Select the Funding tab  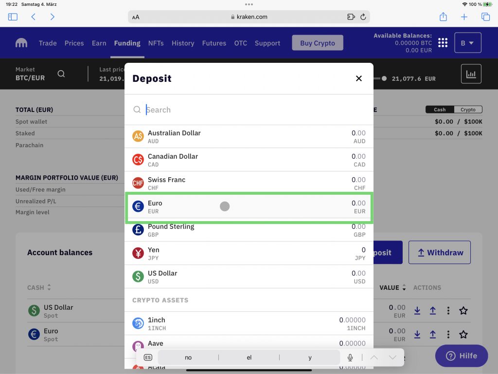[x=127, y=43]
